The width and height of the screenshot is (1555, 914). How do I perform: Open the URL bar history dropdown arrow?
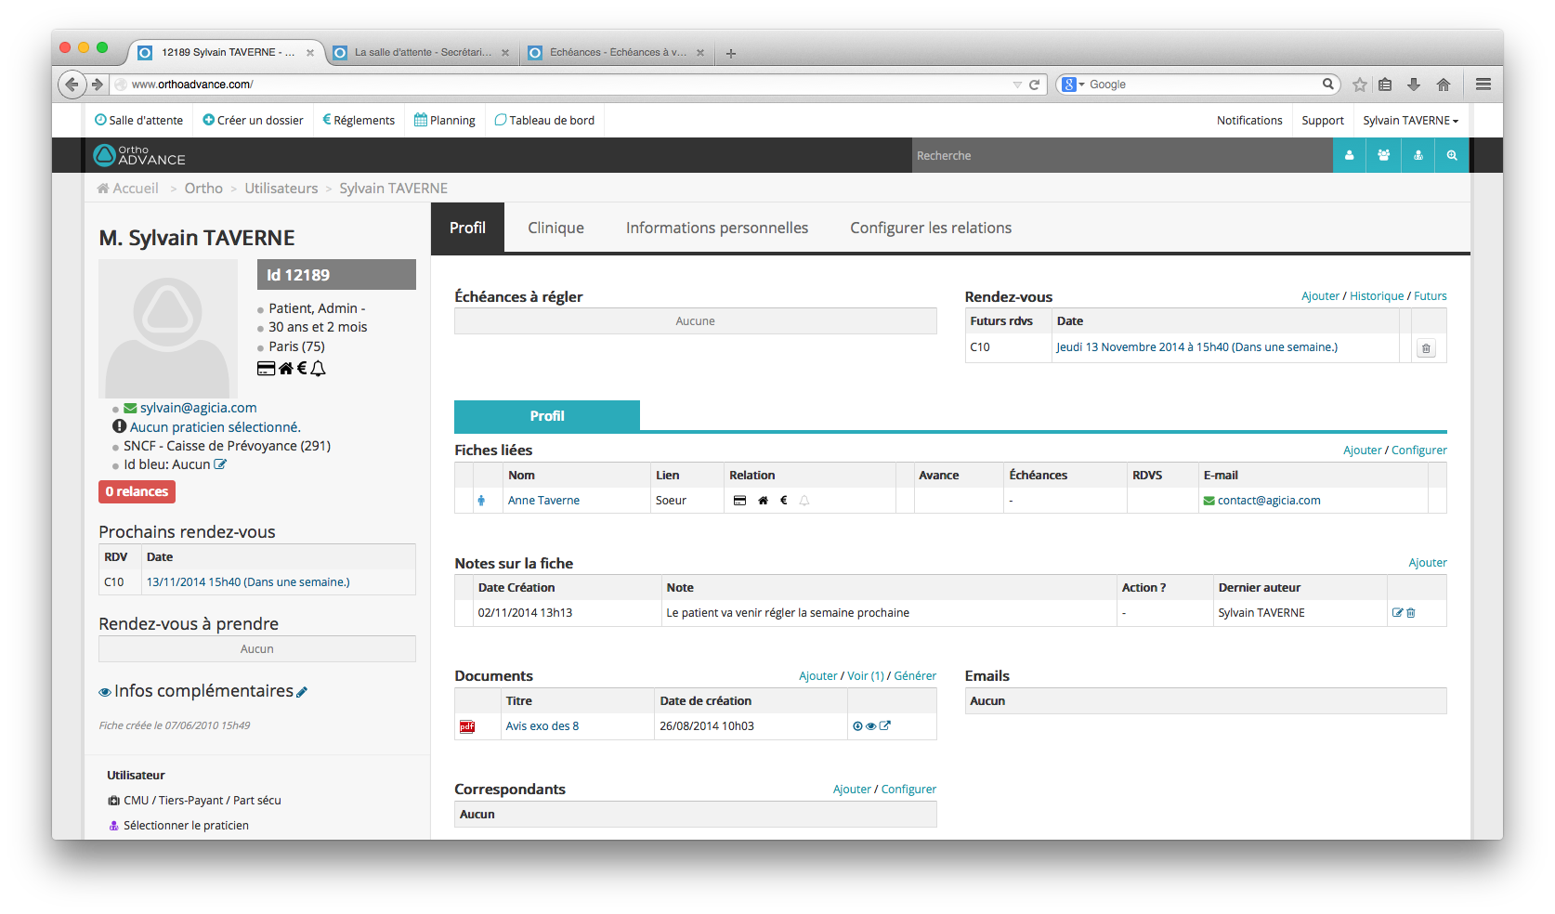coord(1017,85)
